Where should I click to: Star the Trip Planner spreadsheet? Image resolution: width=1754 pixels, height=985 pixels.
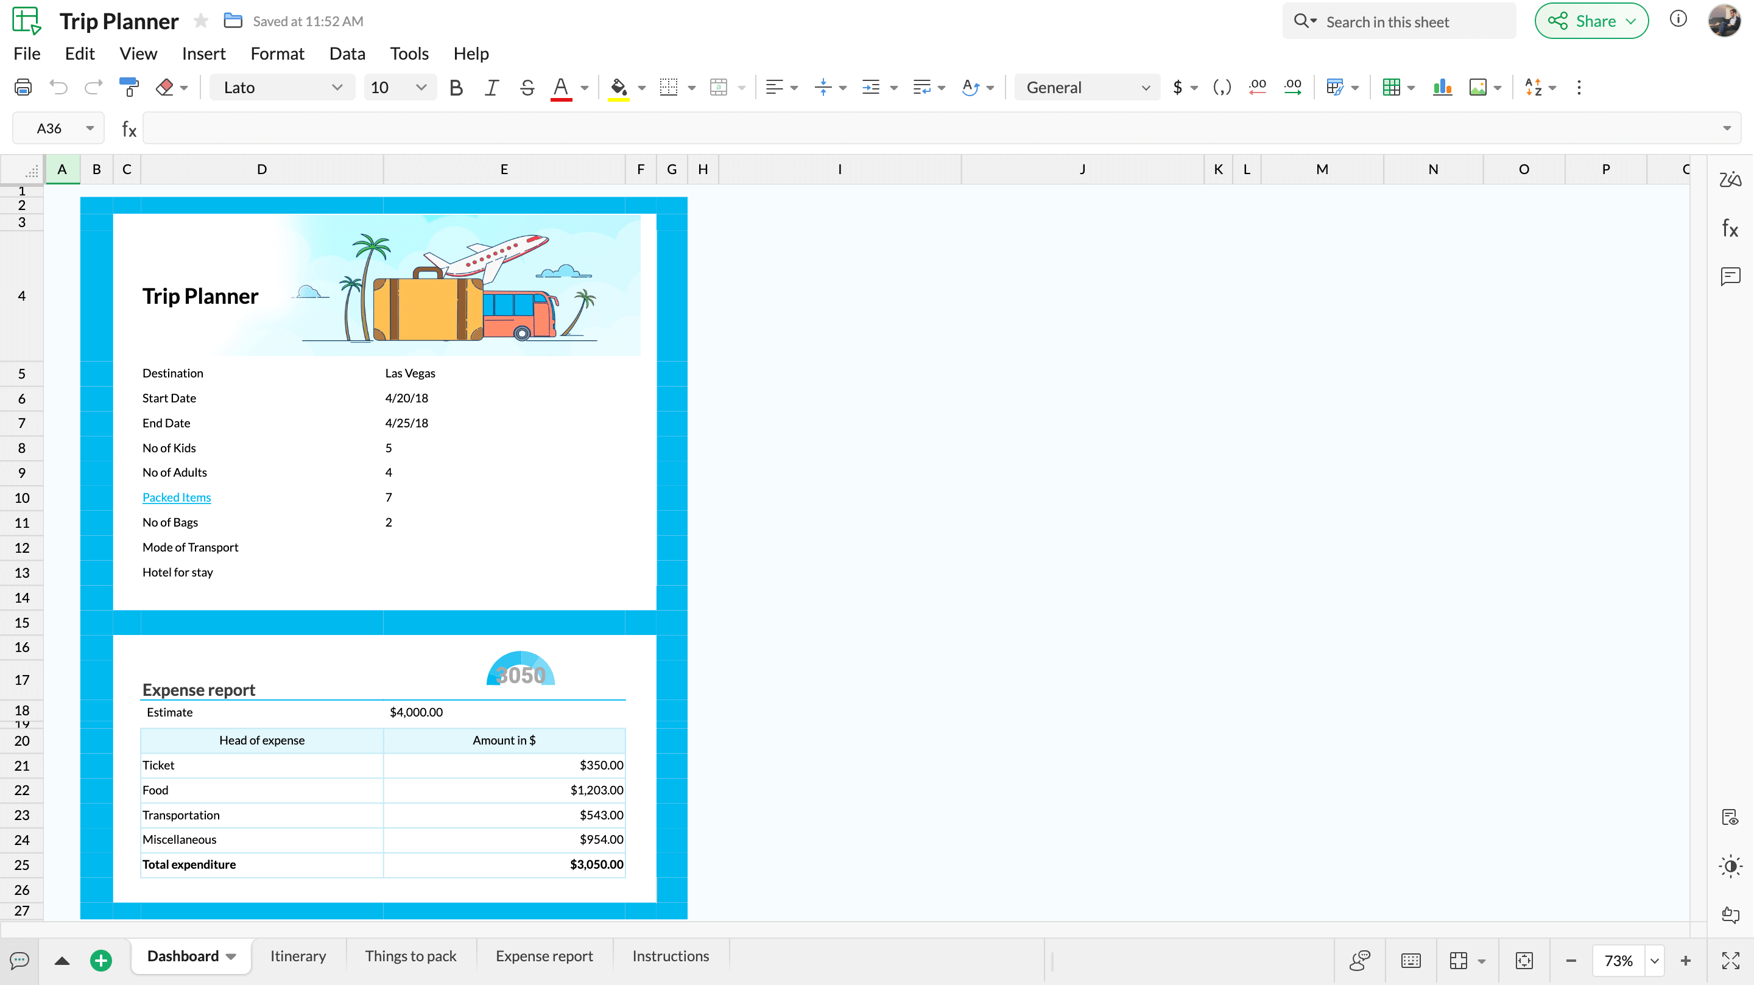[200, 21]
